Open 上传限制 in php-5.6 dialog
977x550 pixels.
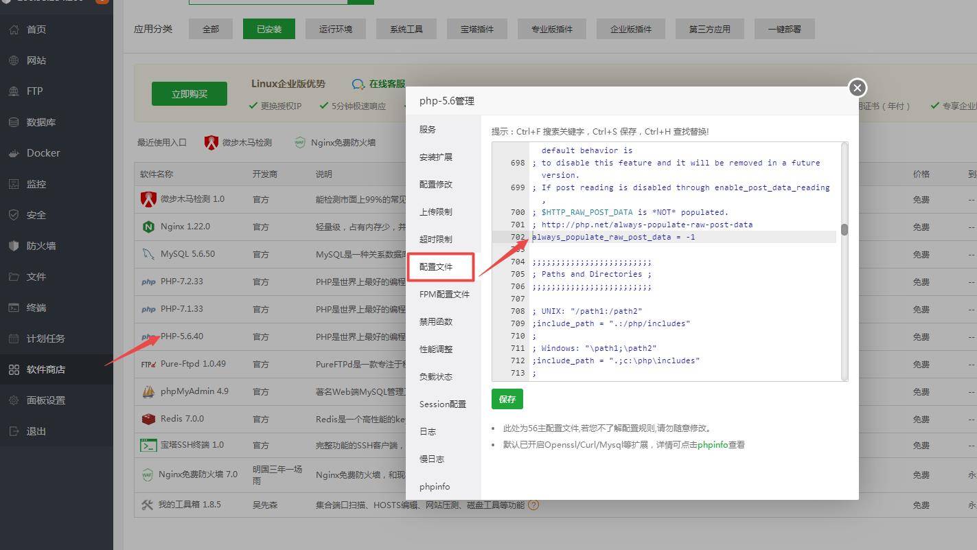[444, 211]
